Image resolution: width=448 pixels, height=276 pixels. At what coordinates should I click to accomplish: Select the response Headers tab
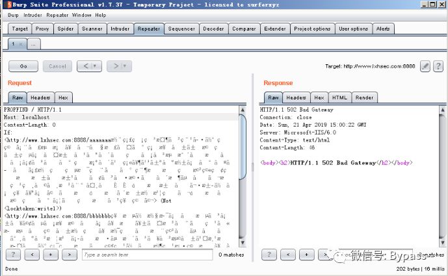click(296, 97)
